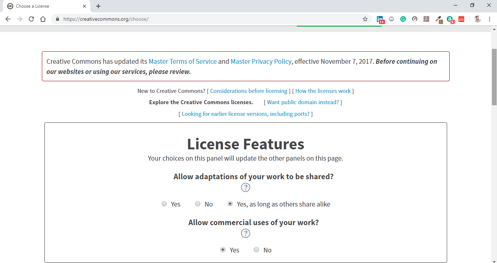The image size is (497, 263).
Task: Open a new browser tab
Action: tap(98, 6)
